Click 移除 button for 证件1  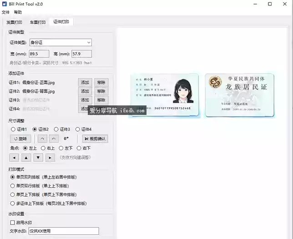click(101, 82)
